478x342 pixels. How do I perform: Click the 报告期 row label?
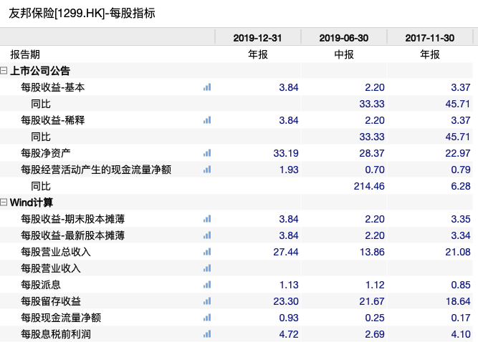point(25,54)
